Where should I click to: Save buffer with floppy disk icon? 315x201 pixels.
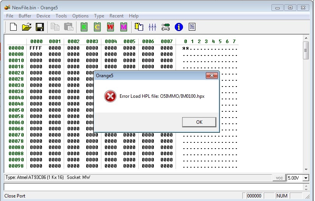point(40,27)
